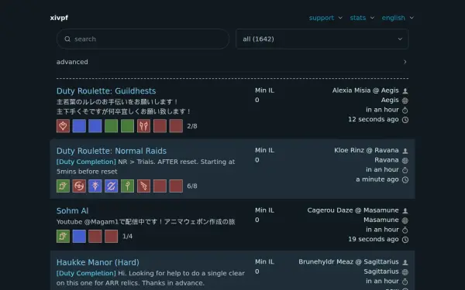Image resolution: width=465 pixels, height=290 pixels.
Task: Open the stats dropdown menu
Action: point(362,18)
